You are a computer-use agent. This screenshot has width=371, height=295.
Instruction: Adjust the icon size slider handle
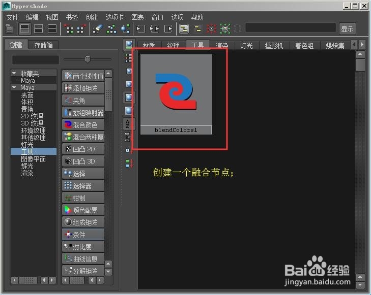[88, 59]
